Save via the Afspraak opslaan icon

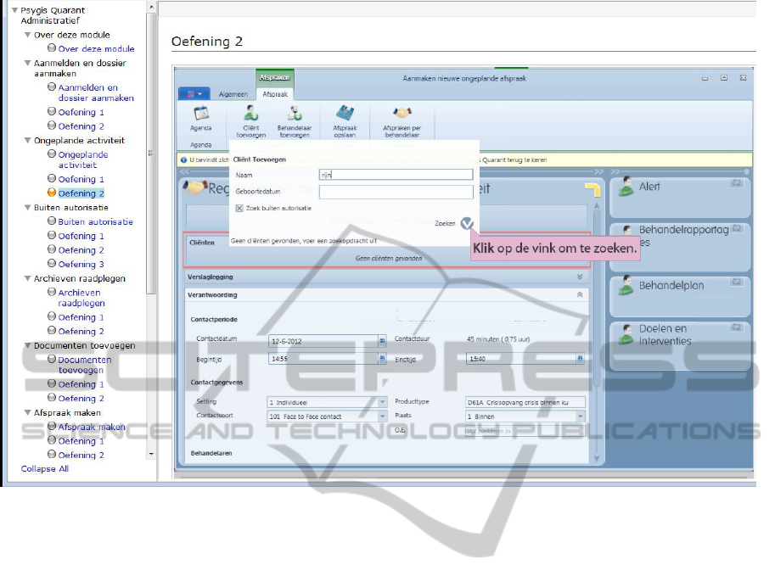(345, 114)
